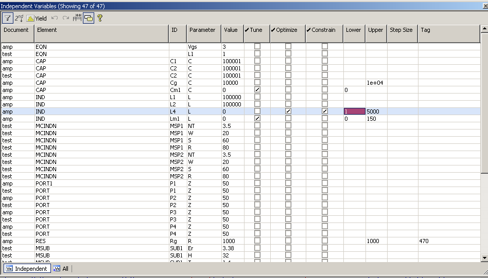Click the Value column header

click(x=231, y=30)
